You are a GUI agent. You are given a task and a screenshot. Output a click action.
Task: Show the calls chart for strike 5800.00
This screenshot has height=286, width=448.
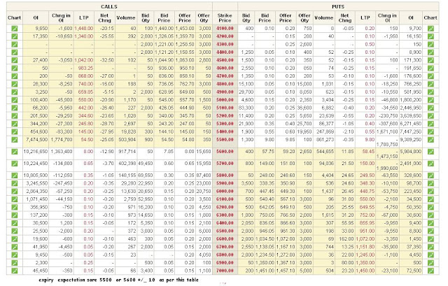[x=14, y=176]
